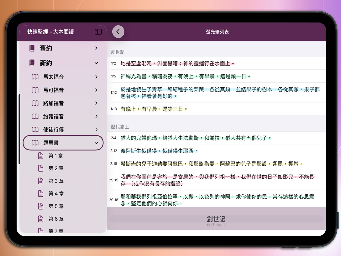Collapse the 新約 section
Image resolution: width=341 pixels, height=256 pixels.
(x=96, y=63)
